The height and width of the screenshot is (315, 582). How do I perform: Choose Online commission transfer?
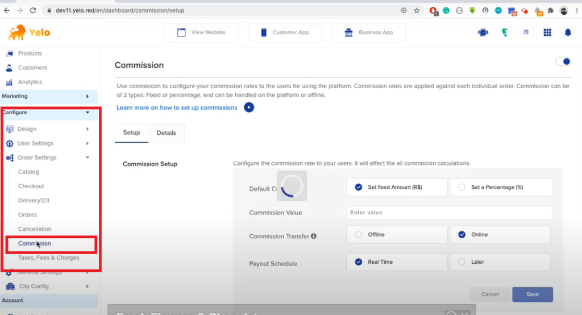[x=500, y=235]
